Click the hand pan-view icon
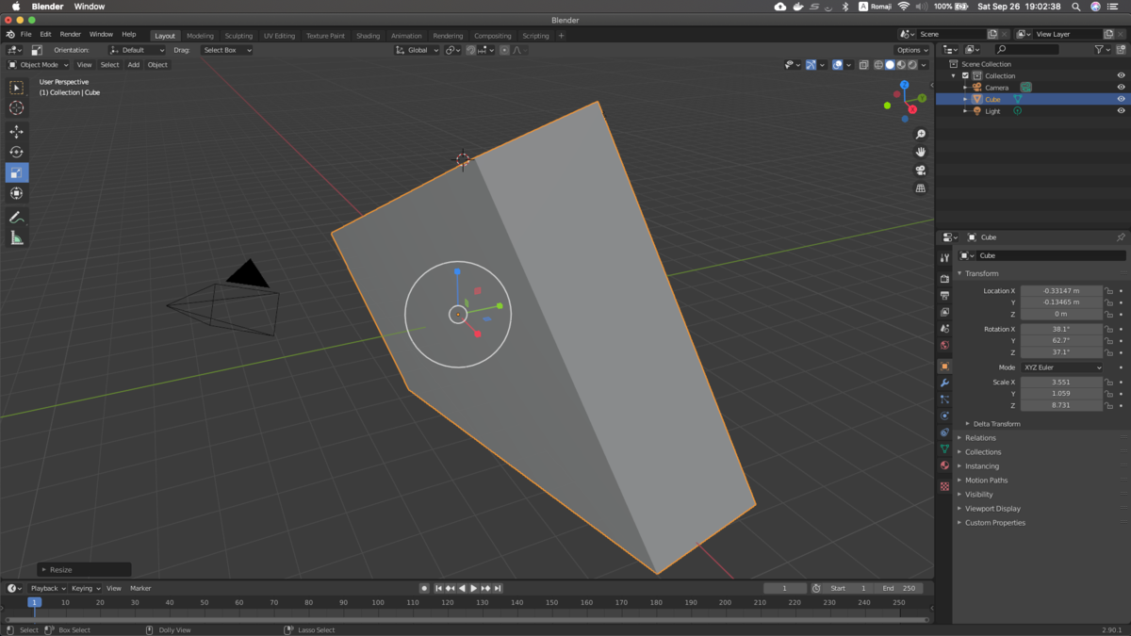Screen dimensions: 1131x636 click(921, 152)
